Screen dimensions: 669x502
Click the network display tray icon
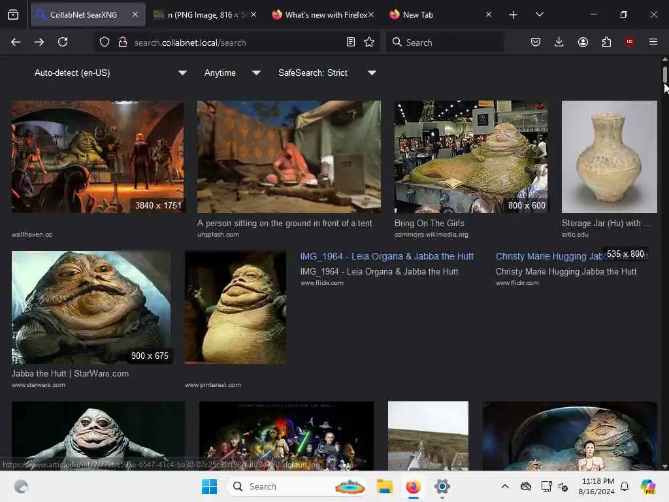pos(546,486)
